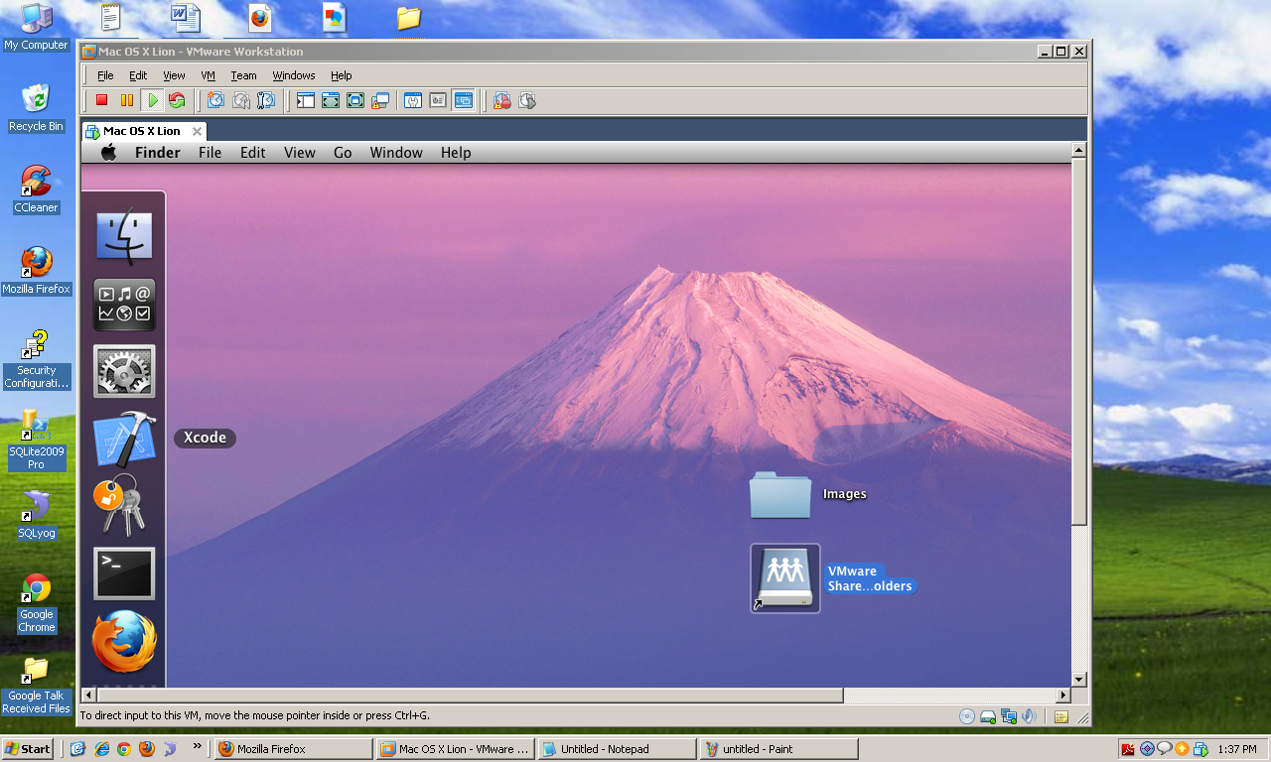Show the appliance view toolbar icon
This screenshot has height=762, width=1271.
(438, 100)
